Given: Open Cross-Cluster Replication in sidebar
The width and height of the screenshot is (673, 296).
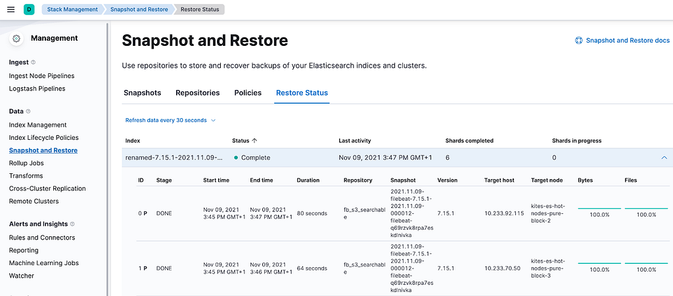Looking at the screenshot, I should [x=47, y=188].
